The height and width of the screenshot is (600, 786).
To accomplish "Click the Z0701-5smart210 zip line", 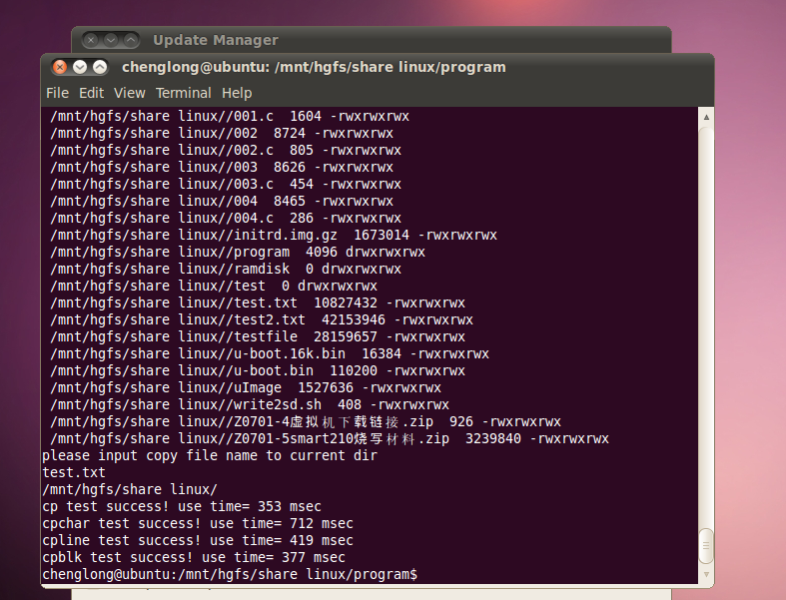I will click(330, 439).
